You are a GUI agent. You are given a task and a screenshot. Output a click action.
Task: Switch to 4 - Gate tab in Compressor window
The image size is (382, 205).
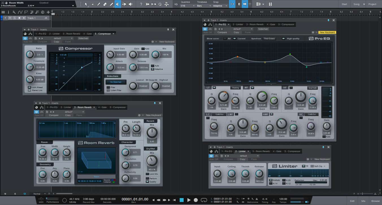(88, 34)
